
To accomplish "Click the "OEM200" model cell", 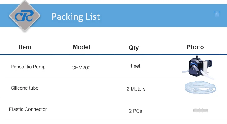I will coord(81,67).
